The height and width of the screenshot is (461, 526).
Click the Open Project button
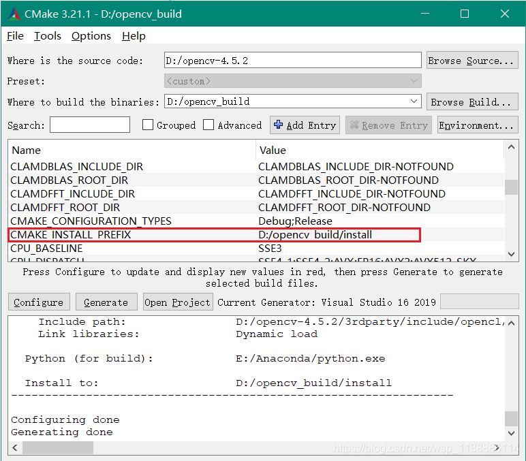(178, 302)
